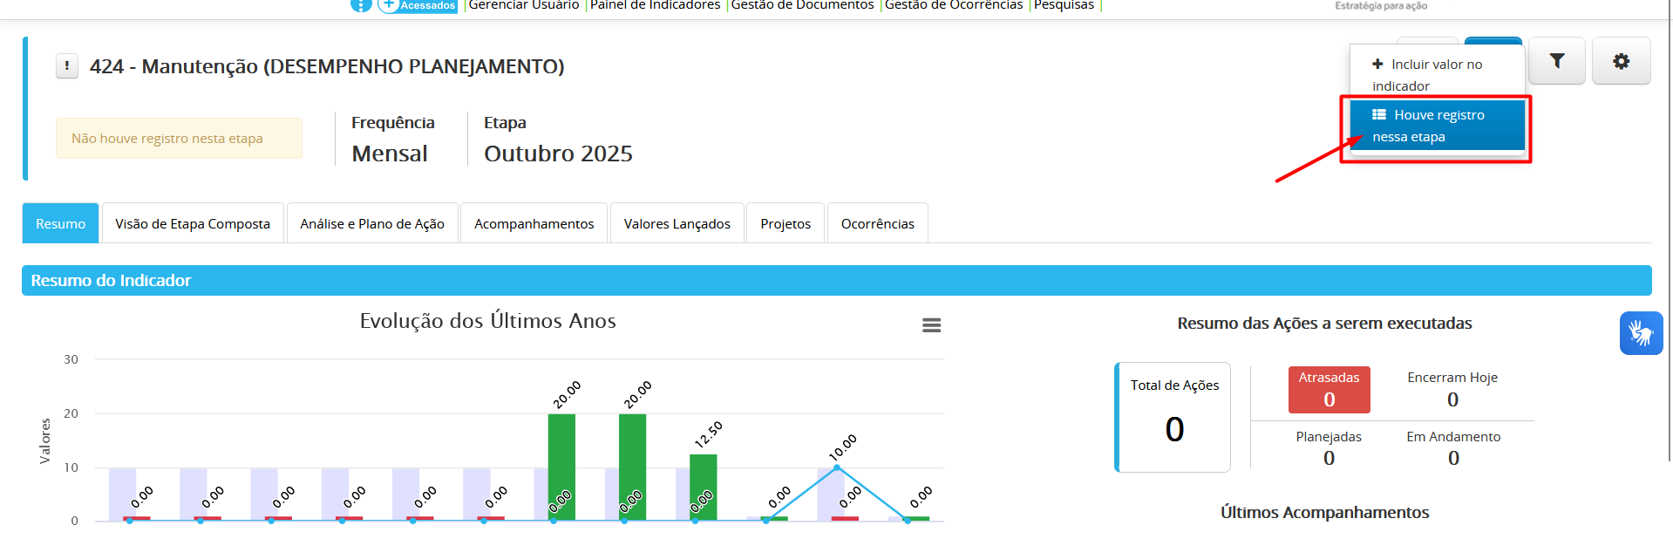Click the Resumo tab

(60, 224)
